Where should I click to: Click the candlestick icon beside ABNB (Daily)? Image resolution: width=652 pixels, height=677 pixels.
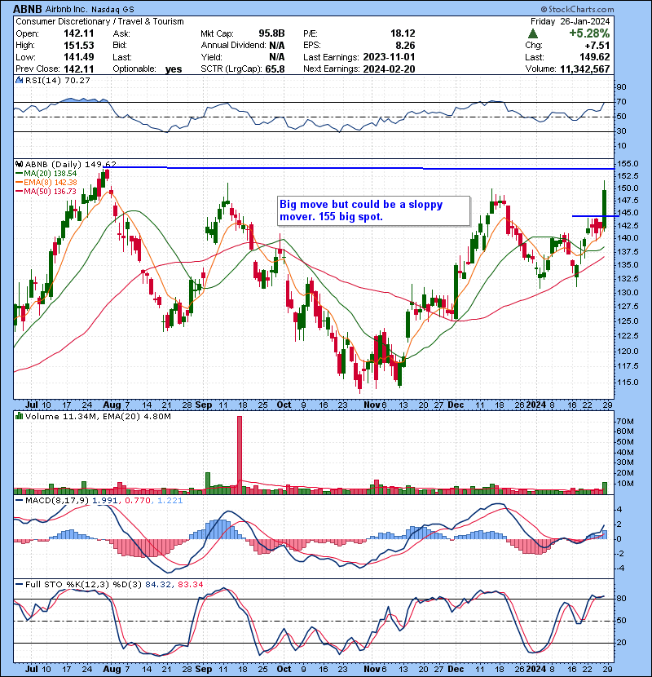tap(20, 165)
